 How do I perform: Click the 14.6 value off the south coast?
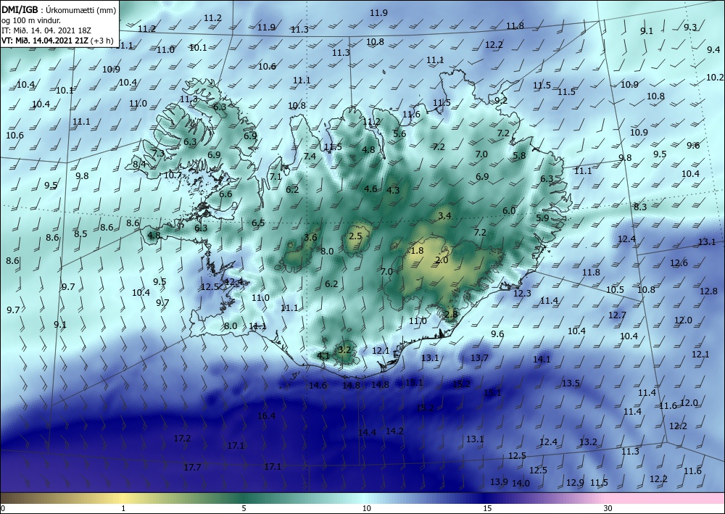(318, 386)
